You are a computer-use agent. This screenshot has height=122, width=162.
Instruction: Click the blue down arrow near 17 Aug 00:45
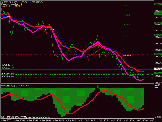[x=109, y=51]
